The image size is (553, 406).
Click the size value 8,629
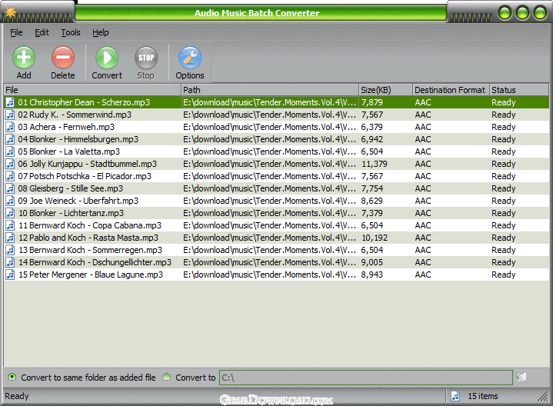tap(371, 201)
